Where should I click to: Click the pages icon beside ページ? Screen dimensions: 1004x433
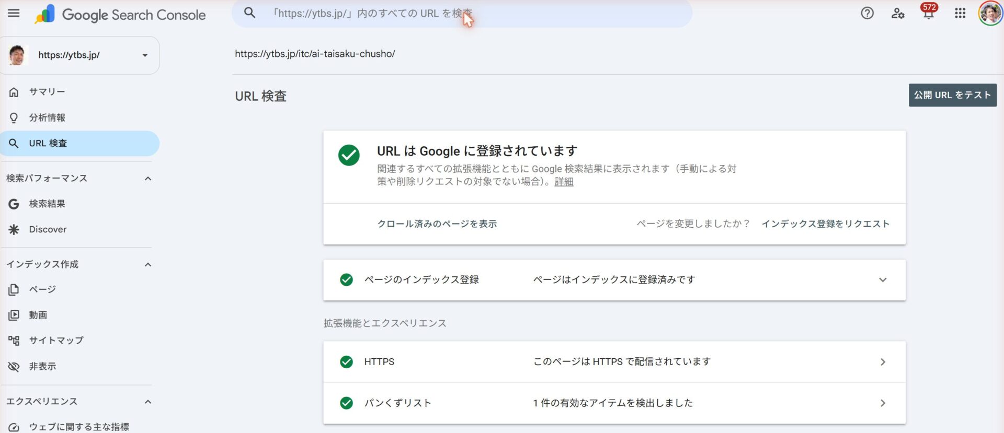(14, 289)
